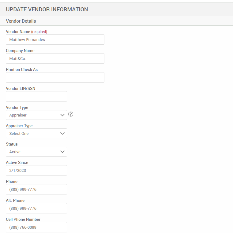Click the Vendor Type help question-mark icon

tap(71, 114)
